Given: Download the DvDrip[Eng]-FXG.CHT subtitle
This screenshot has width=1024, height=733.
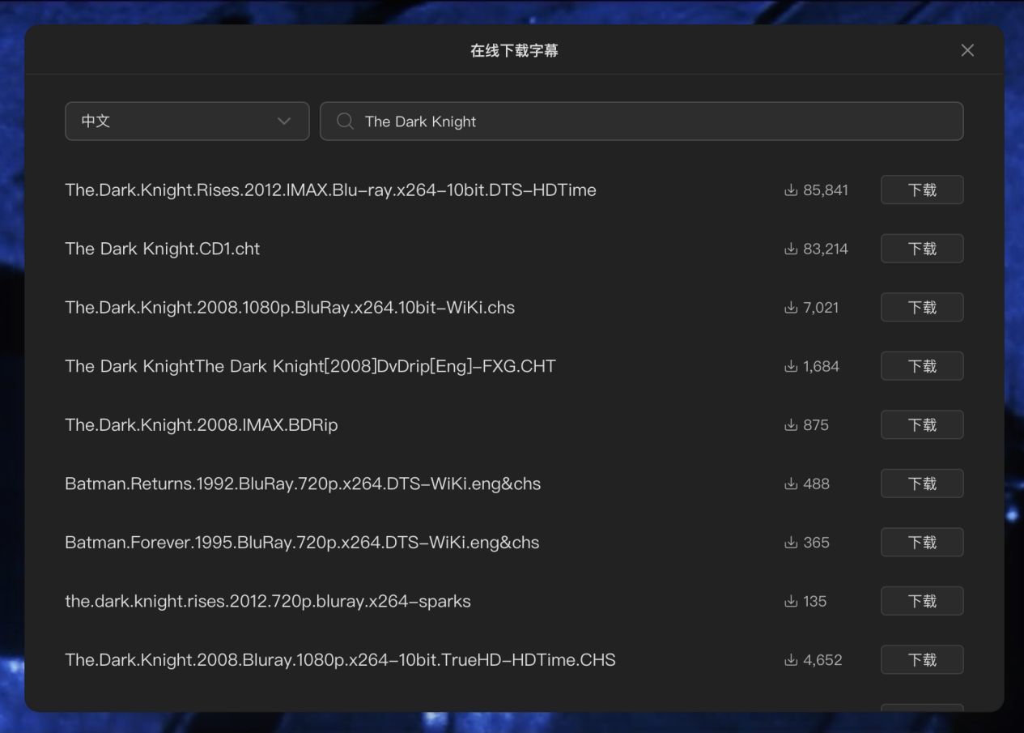Looking at the screenshot, I should pos(922,366).
